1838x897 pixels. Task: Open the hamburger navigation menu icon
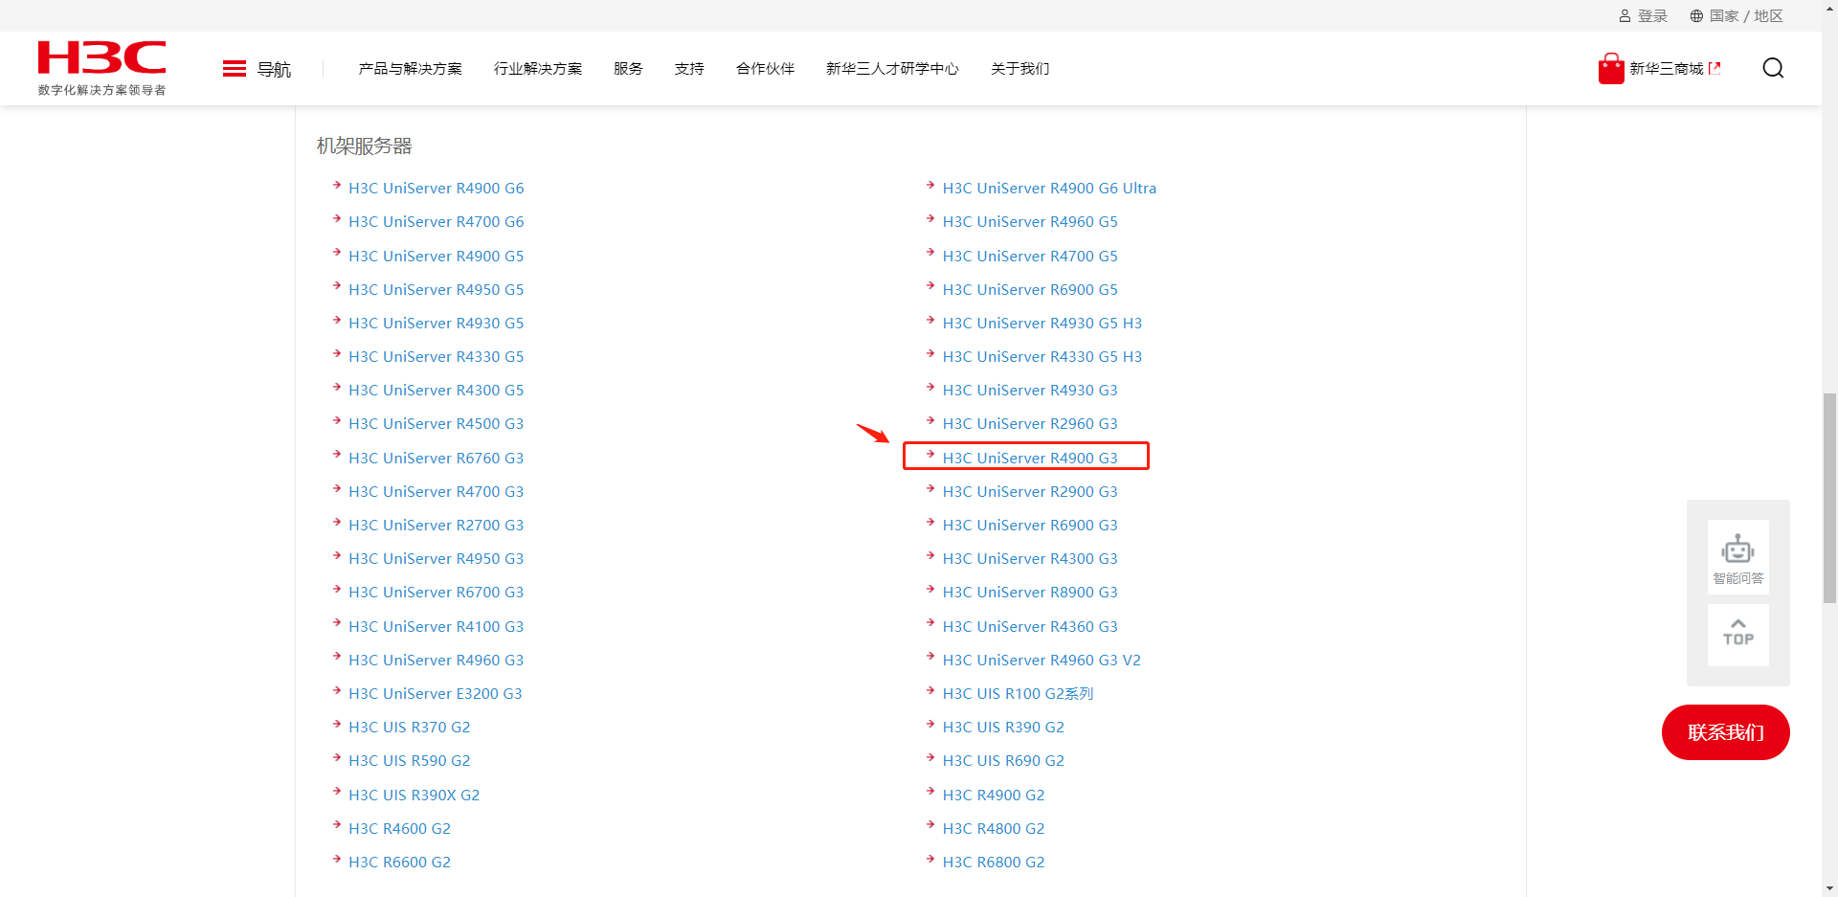(x=235, y=69)
